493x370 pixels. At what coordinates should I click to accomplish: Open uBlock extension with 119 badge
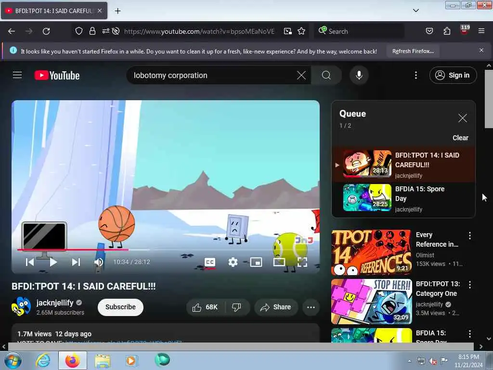(x=465, y=29)
